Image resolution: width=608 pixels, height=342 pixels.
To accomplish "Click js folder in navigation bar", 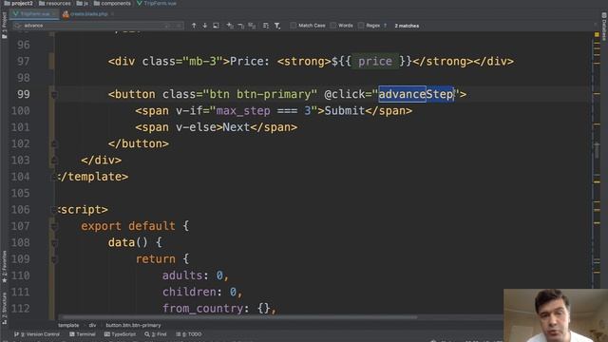I will coord(83,4).
